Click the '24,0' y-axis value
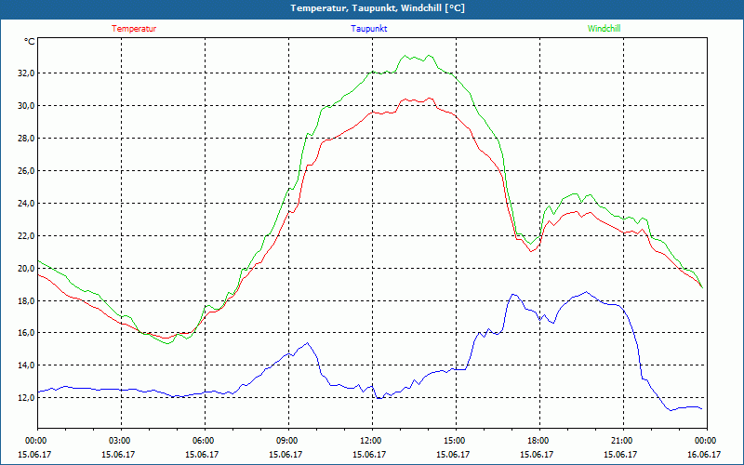This screenshot has width=744, height=465. tap(27, 203)
